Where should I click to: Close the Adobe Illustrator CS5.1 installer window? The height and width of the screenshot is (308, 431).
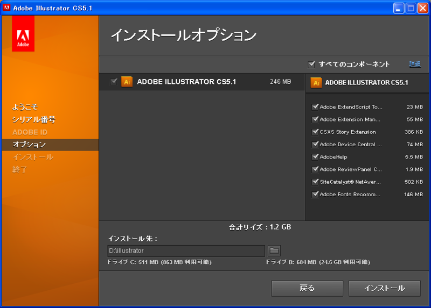(423, 8)
